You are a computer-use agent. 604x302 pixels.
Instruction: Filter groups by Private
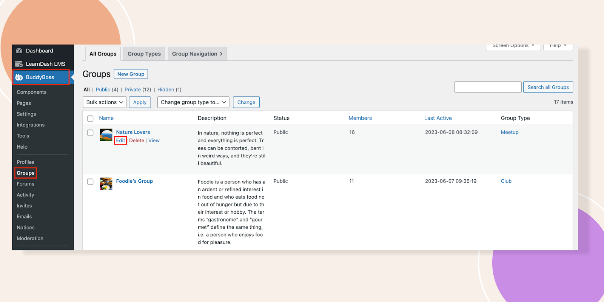133,89
